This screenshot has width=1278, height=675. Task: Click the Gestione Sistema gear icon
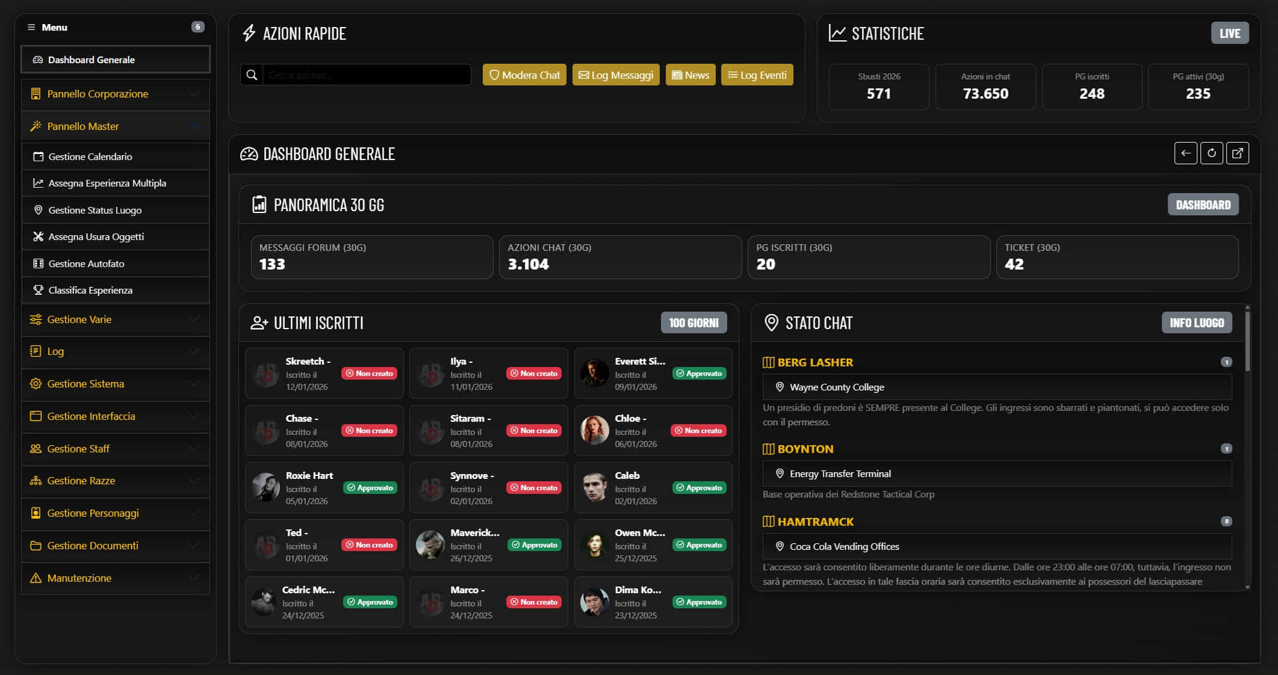click(36, 384)
